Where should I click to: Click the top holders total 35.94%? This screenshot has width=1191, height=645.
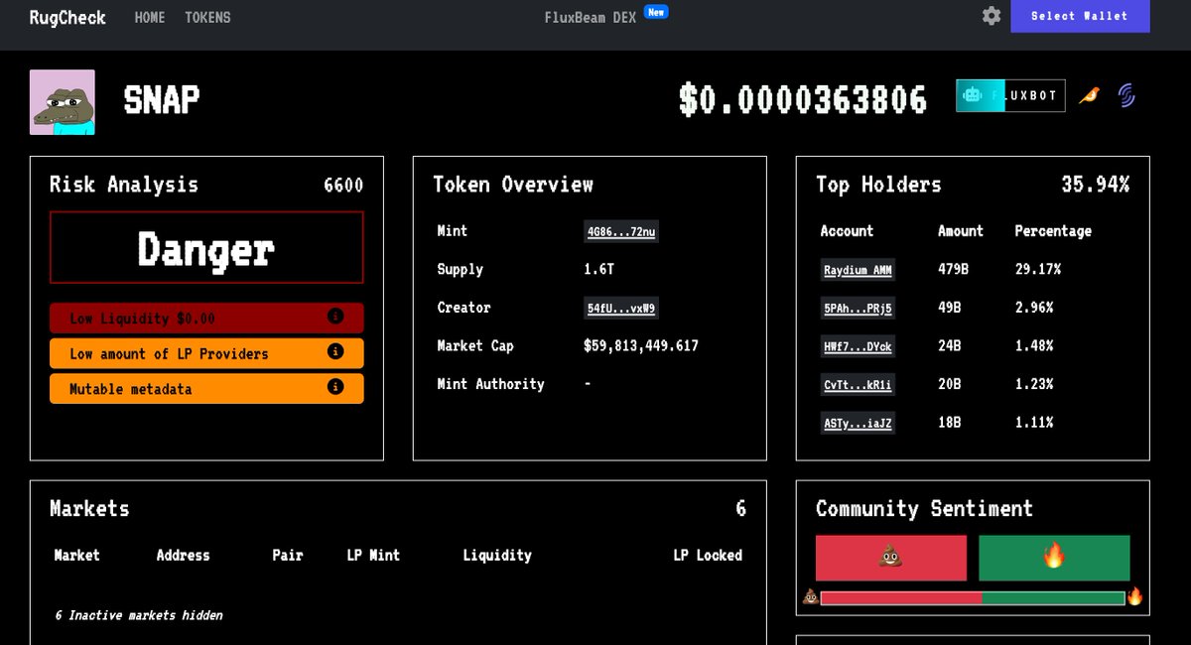point(1096,185)
